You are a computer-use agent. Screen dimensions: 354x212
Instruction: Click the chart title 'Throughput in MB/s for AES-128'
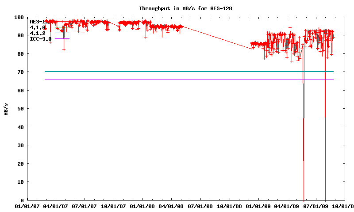pos(185,8)
